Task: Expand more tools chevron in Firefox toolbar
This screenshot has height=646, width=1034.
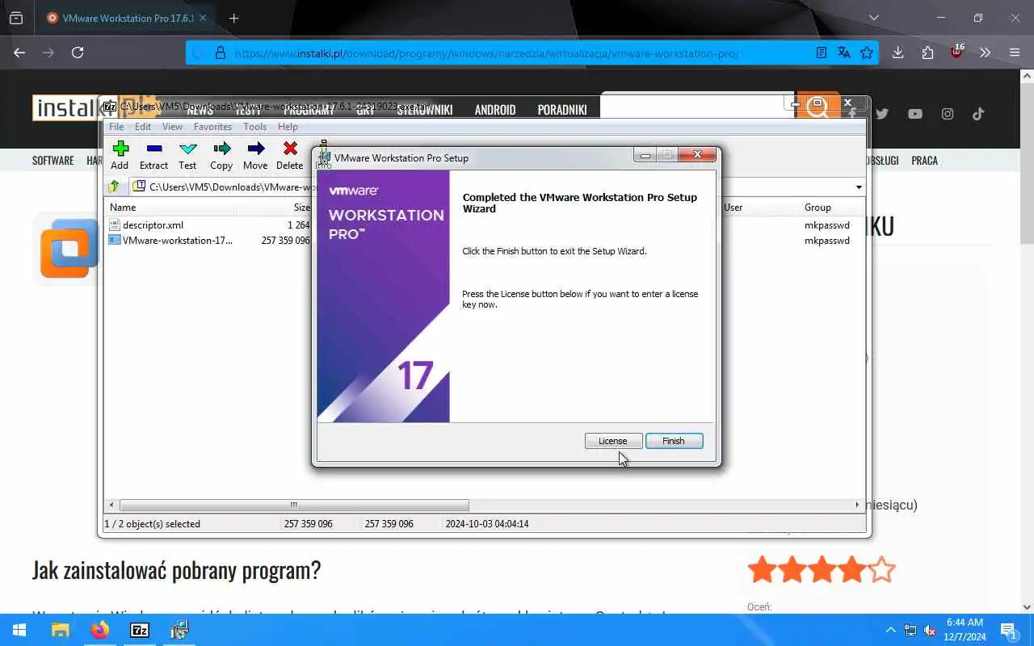Action: point(985,52)
